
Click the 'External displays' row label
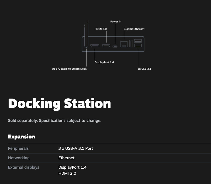24,167
